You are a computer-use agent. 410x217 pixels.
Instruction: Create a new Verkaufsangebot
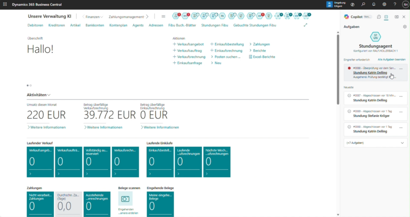point(188,44)
